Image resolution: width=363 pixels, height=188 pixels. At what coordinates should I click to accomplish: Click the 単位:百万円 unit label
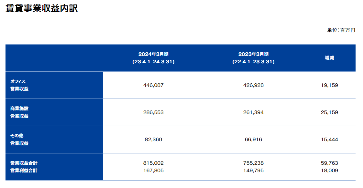[x=341, y=30]
